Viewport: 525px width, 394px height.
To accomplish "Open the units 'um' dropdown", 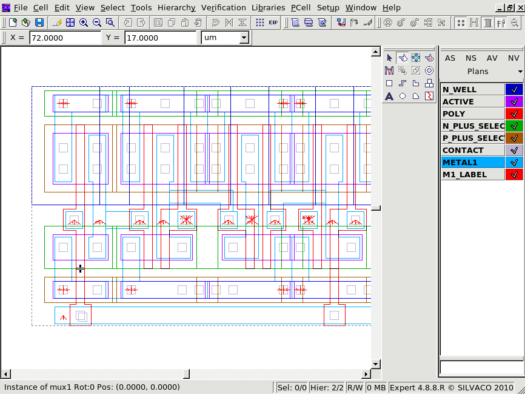I will (x=244, y=38).
